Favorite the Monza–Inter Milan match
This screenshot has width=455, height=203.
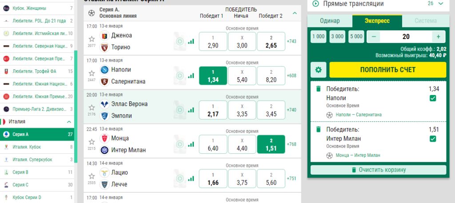(92, 142)
